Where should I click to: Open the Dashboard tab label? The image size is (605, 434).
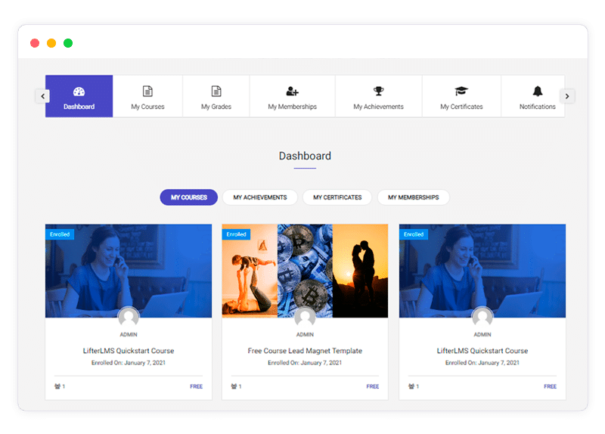[x=79, y=107]
